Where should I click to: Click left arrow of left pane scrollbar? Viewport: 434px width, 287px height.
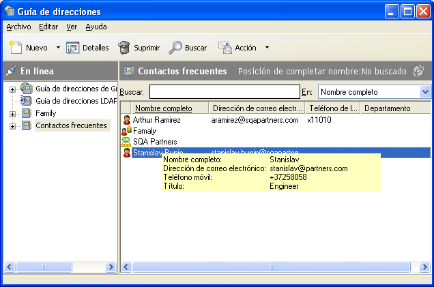[x=10, y=267]
